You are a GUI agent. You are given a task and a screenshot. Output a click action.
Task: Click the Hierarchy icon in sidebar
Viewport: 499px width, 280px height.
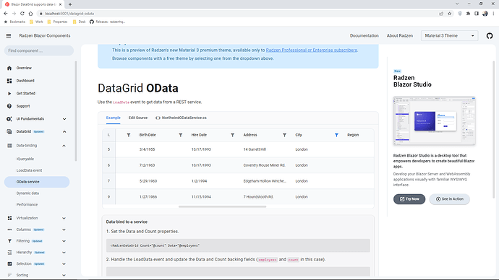[9, 253]
